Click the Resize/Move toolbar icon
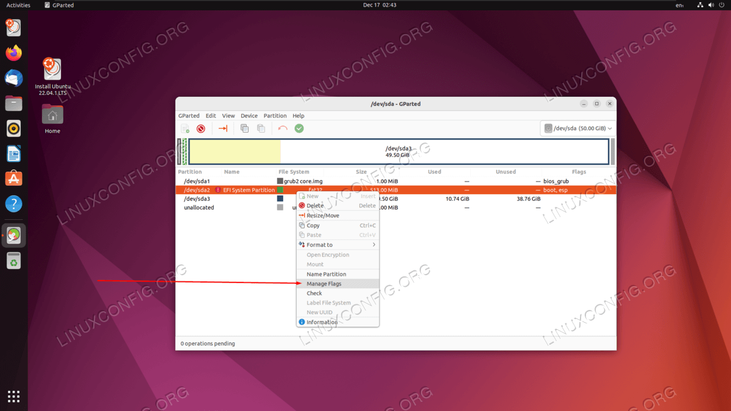 (x=223, y=128)
